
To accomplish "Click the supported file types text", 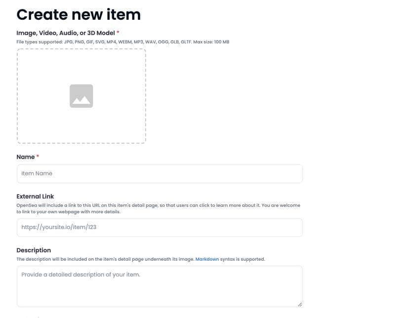I will [x=121, y=42].
